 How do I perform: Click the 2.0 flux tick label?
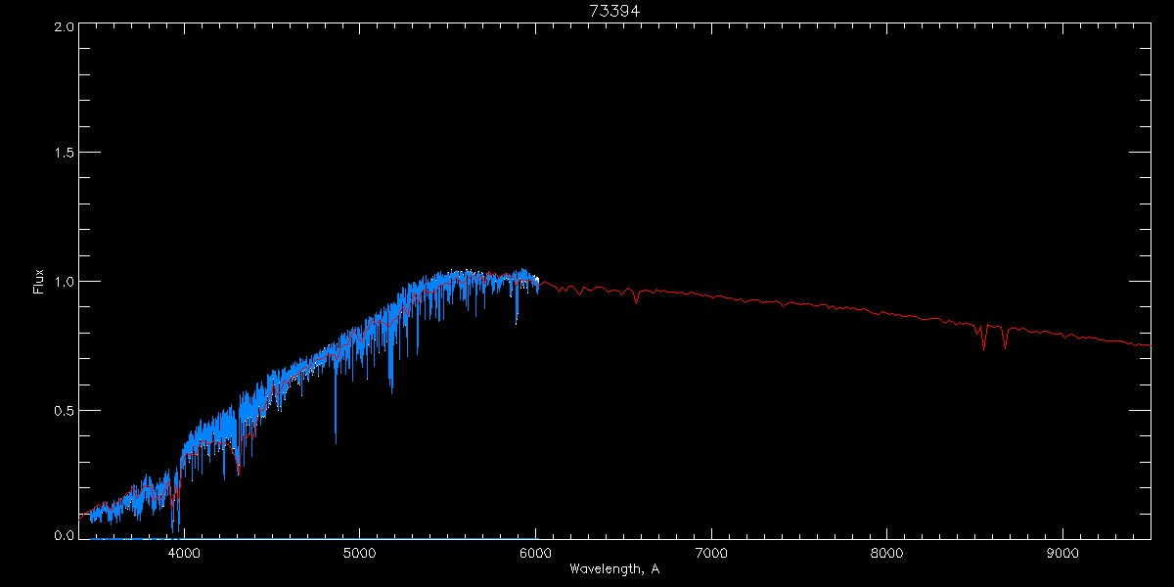point(64,26)
